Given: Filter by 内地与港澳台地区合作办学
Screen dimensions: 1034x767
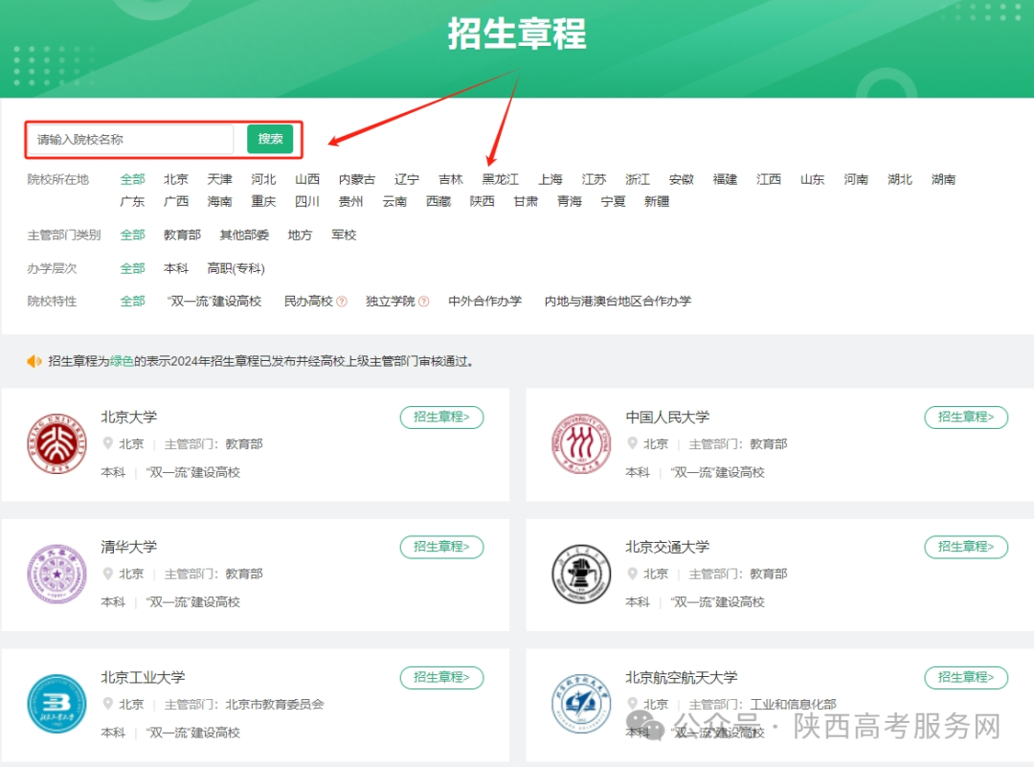Looking at the screenshot, I should click(x=618, y=302).
